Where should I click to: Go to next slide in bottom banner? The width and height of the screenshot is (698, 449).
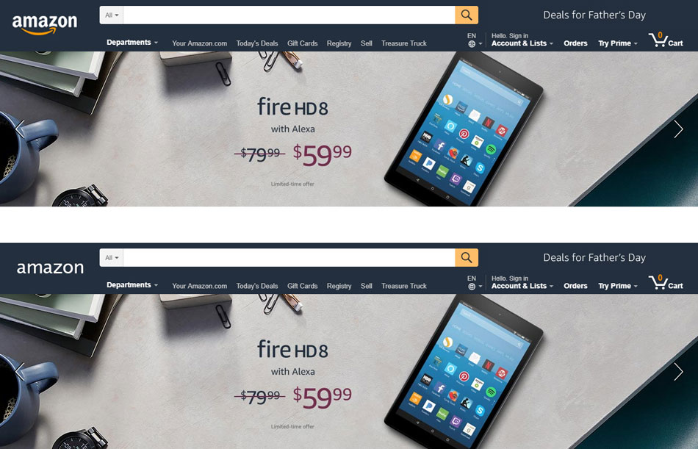678,372
